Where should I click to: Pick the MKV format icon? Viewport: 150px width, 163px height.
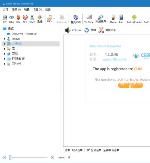18,19
